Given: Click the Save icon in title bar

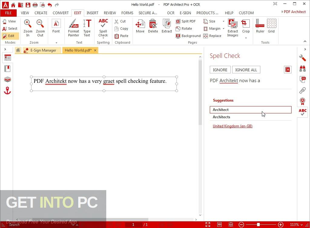Looking at the screenshot, I should (28, 5).
